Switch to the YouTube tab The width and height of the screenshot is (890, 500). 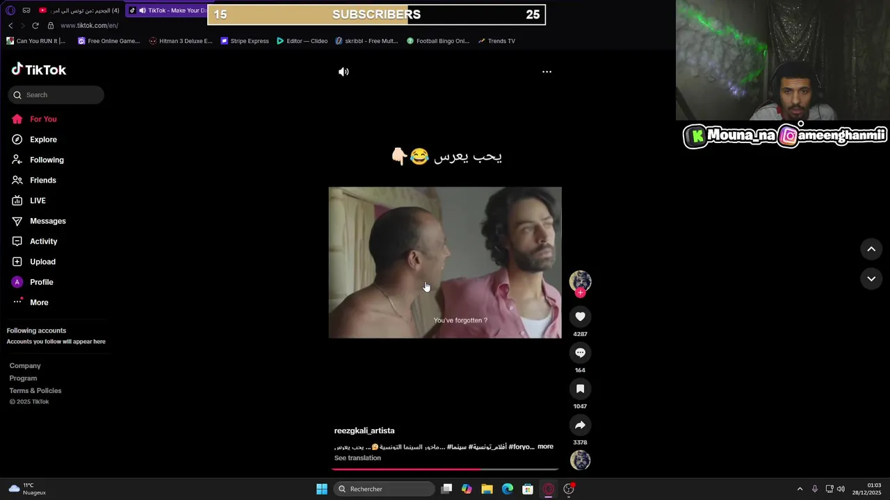pyautogui.click(x=80, y=10)
